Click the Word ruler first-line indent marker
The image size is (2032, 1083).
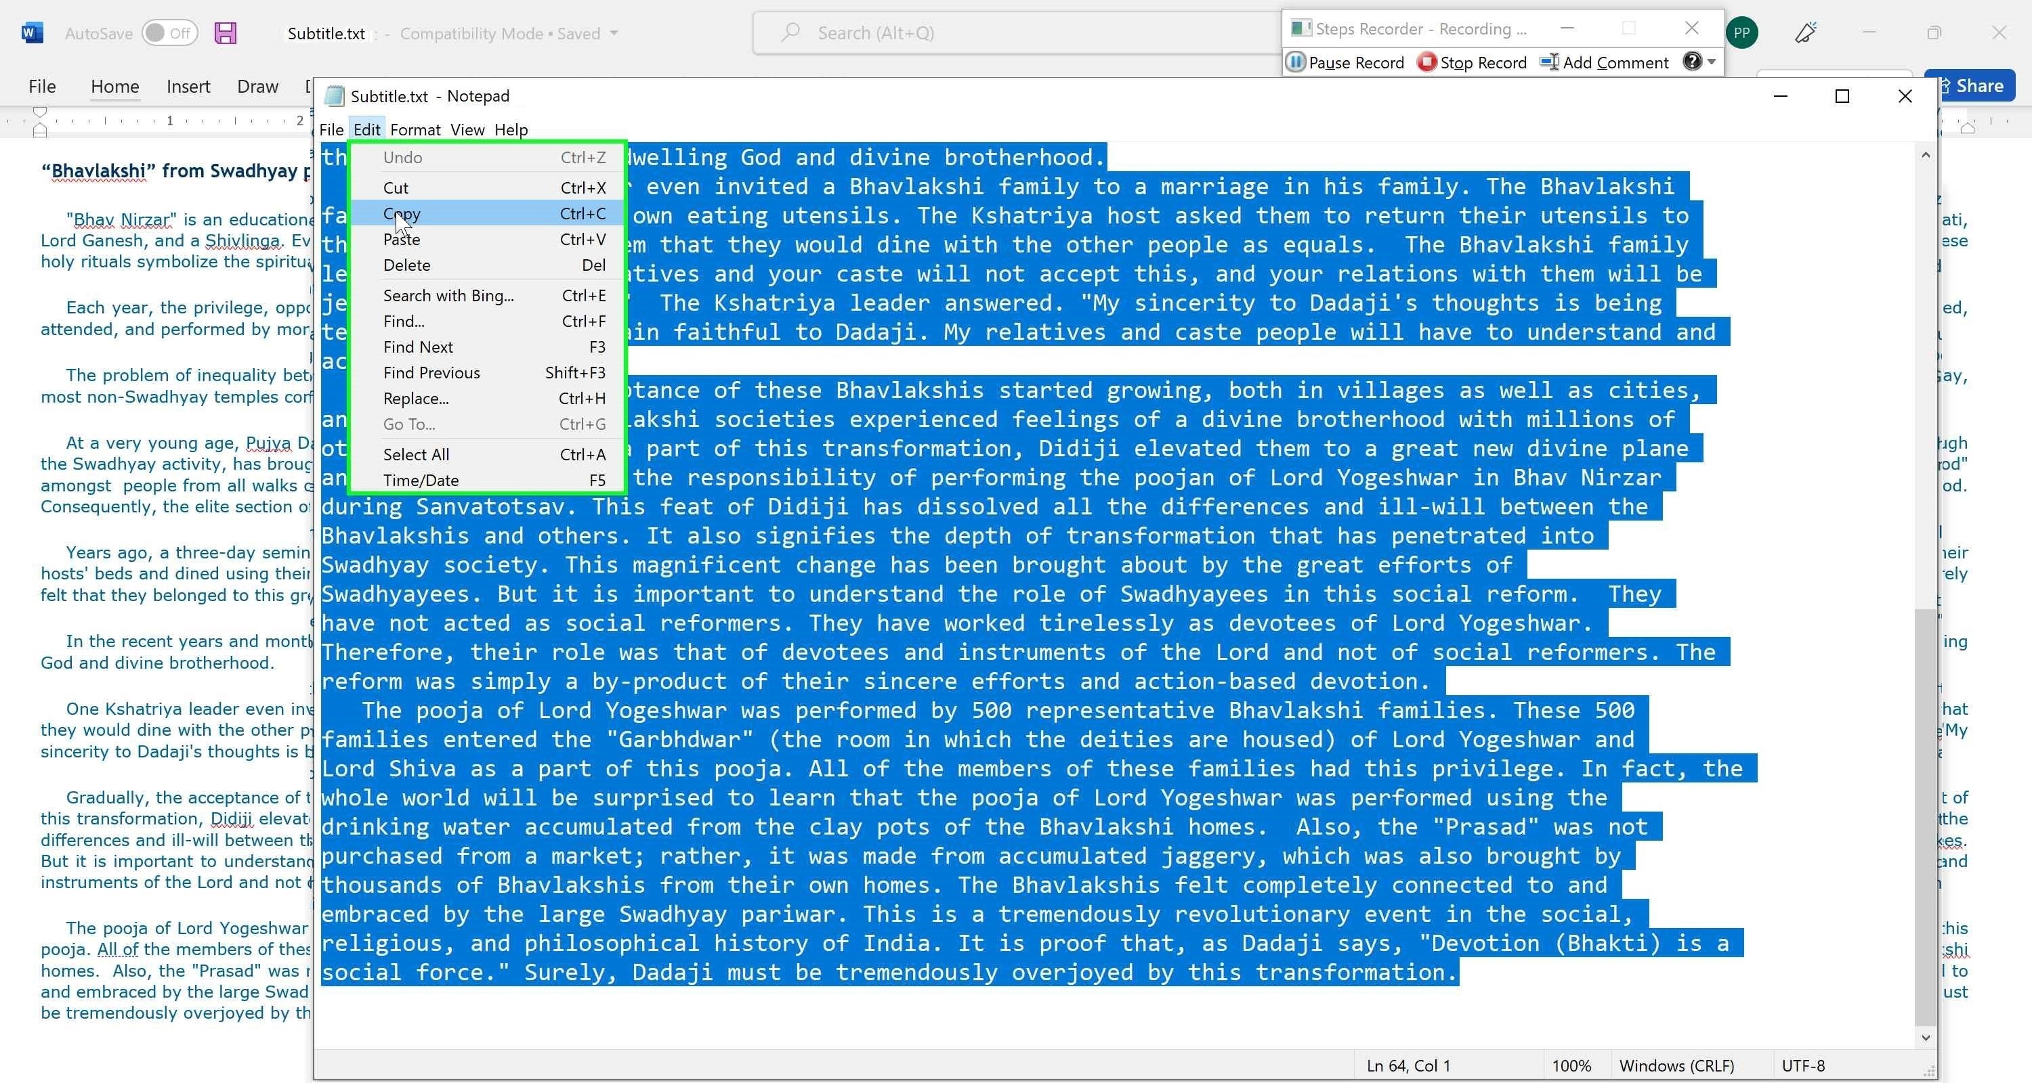39,111
